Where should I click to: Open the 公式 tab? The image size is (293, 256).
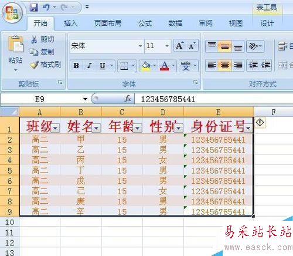coord(145,23)
